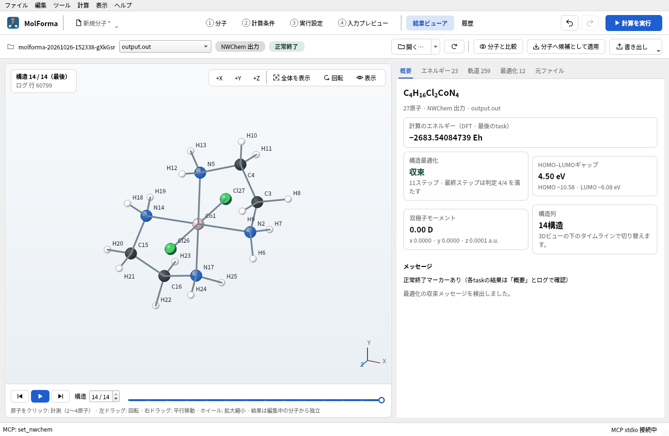Click the structure timeline track
The height and width of the screenshot is (436, 669).
255,400
